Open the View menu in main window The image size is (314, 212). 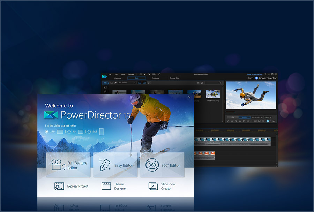click(123, 74)
